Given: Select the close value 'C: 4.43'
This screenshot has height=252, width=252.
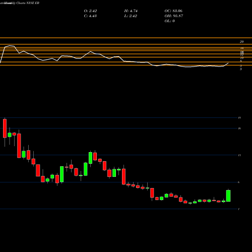Looking at the screenshot, I should (x=90, y=16).
